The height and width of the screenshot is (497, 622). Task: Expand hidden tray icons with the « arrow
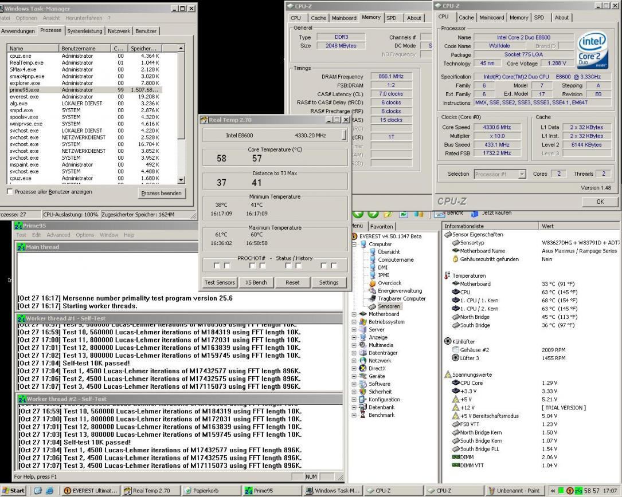(553, 491)
